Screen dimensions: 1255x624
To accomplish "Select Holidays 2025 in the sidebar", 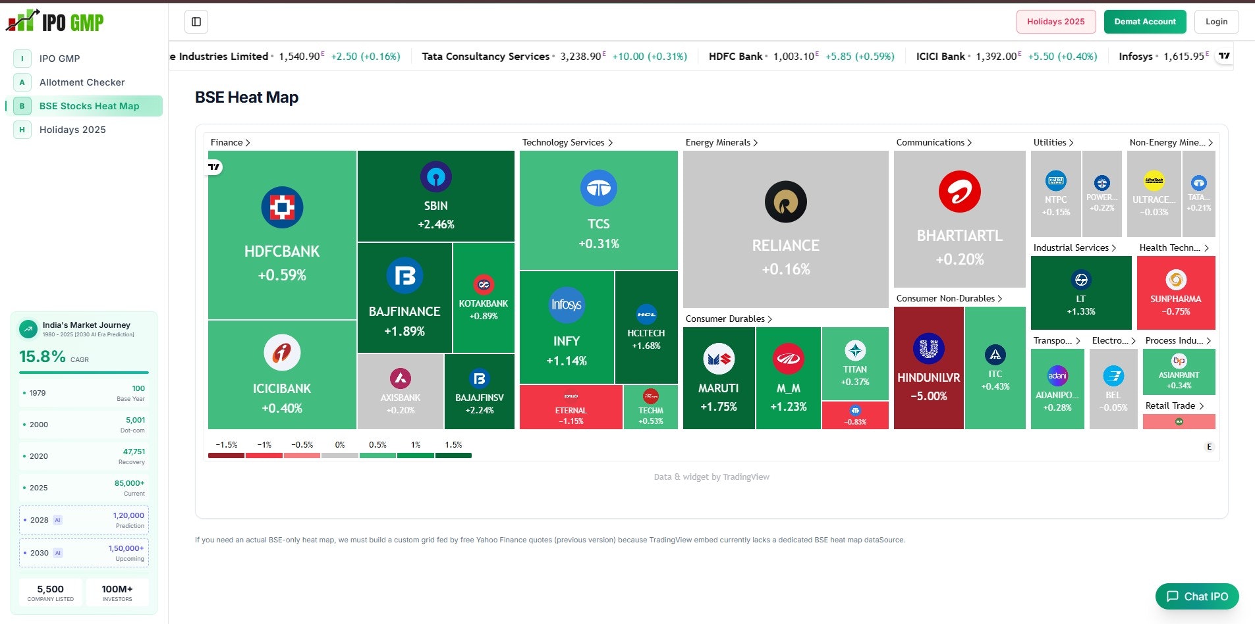I will (x=72, y=130).
